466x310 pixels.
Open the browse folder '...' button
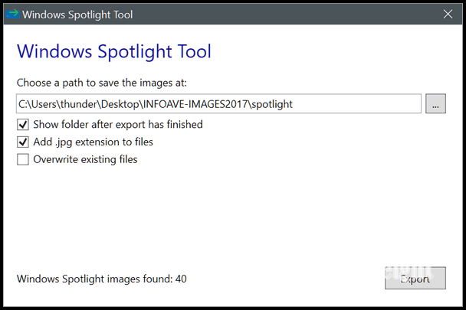(435, 103)
